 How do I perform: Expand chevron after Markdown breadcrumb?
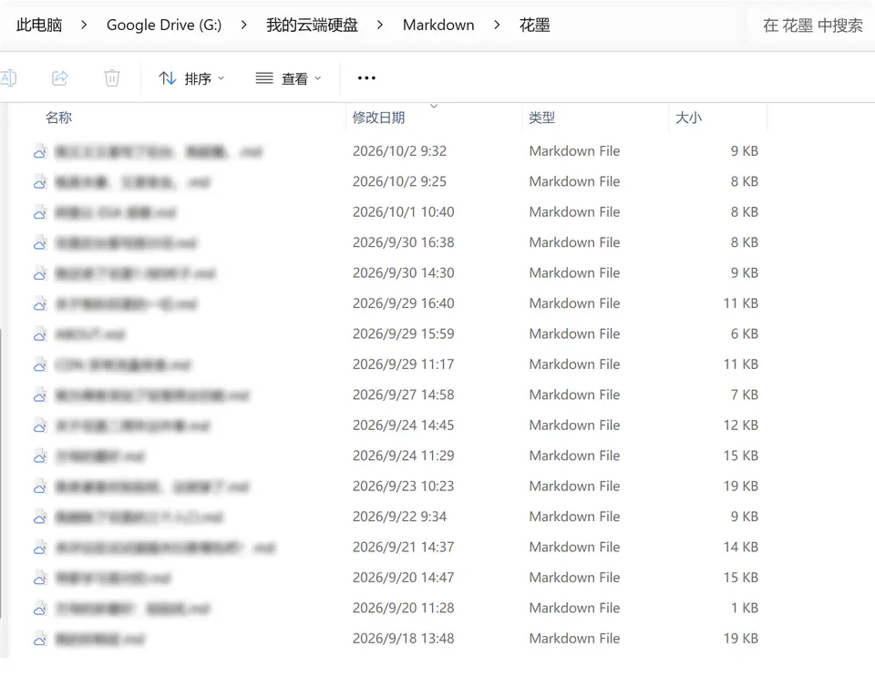pyautogui.click(x=497, y=26)
